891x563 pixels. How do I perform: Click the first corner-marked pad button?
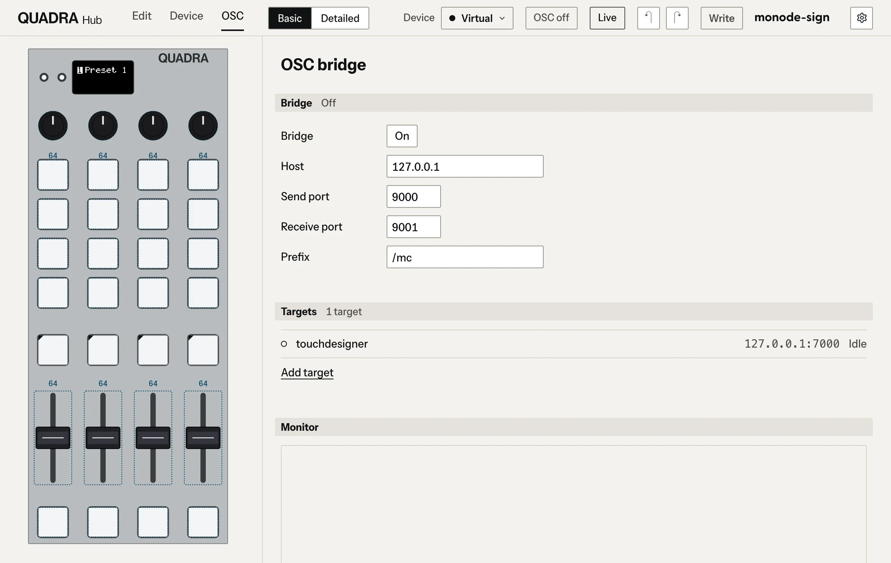pos(53,350)
